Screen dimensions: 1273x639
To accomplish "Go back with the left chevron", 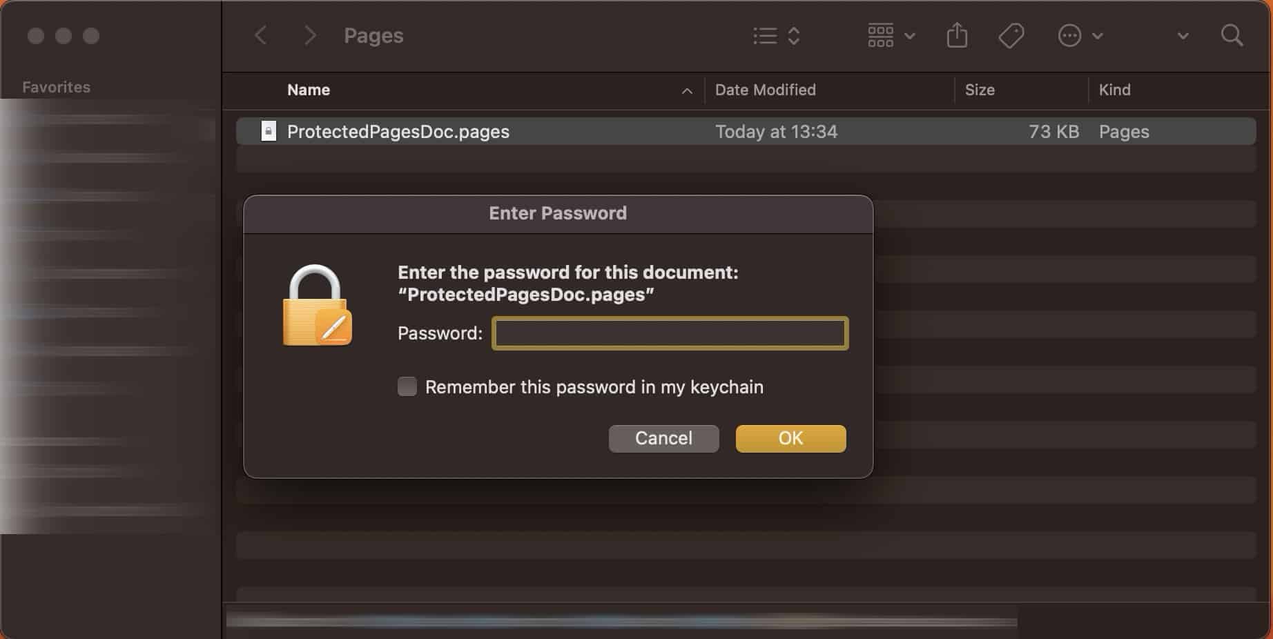I will point(261,35).
